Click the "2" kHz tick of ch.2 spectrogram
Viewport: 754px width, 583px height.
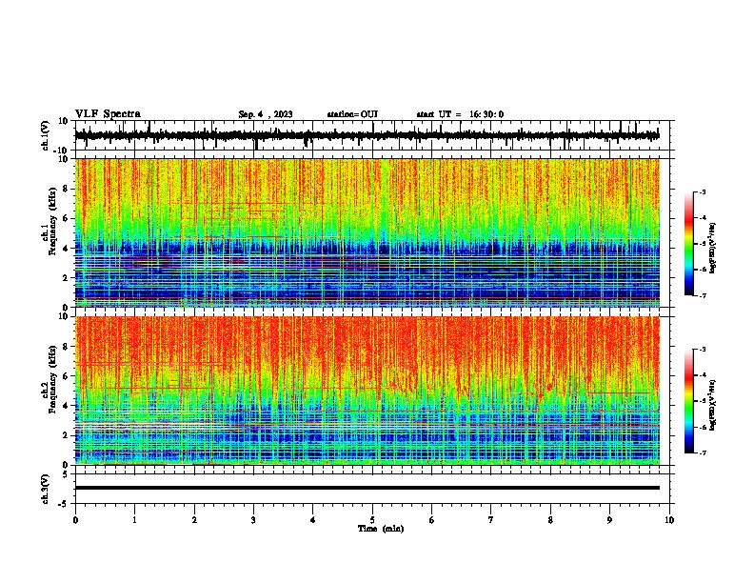coord(66,435)
